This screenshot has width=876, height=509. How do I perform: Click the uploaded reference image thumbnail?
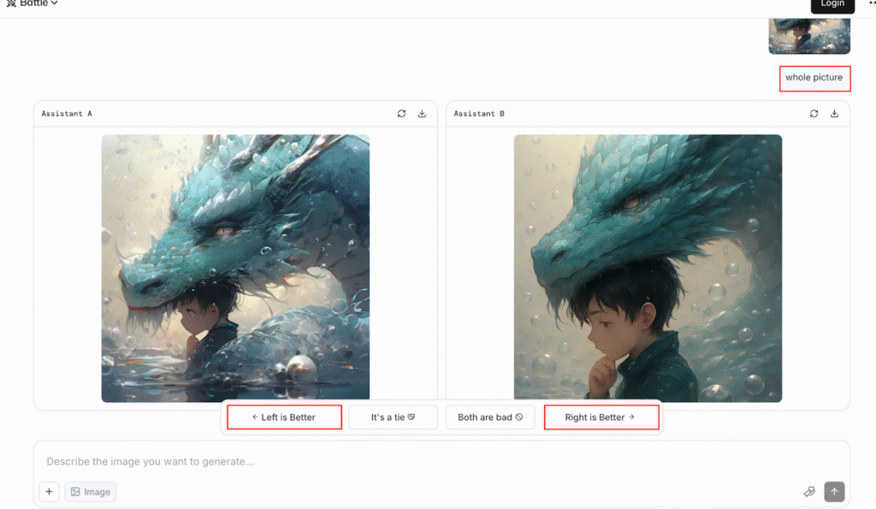pyautogui.click(x=809, y=36)
